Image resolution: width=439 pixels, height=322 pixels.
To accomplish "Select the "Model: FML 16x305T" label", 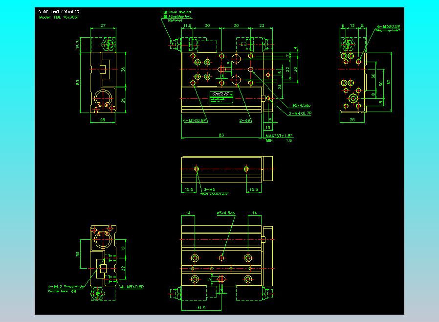I will [x=59, y=17].
